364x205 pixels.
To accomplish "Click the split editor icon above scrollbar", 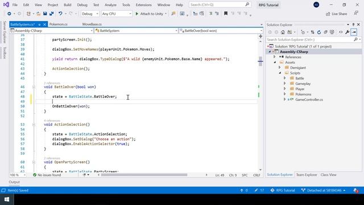I will pyautogui.click(x=260, y=36).
